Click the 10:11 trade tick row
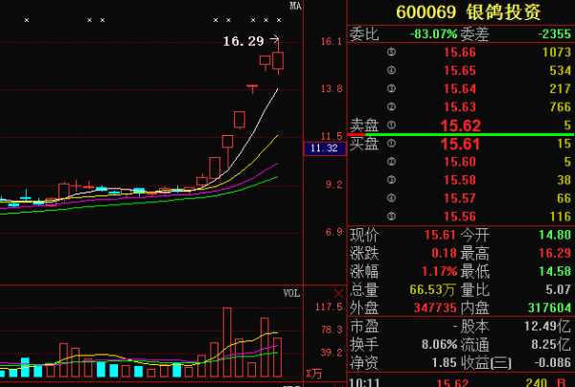This screenshot has height=387, width=575. pos(461,382)
